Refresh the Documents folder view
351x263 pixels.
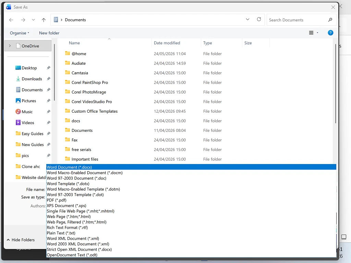[259, 20]
